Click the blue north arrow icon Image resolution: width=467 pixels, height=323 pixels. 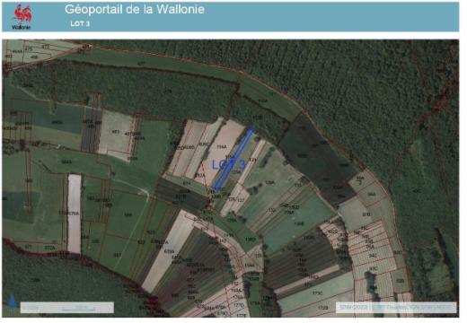coord(12,301)
